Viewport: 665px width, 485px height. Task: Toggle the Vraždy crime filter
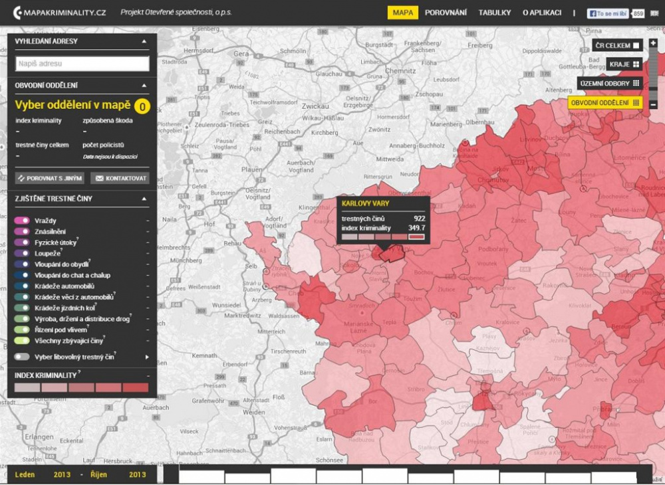(22, 221)
